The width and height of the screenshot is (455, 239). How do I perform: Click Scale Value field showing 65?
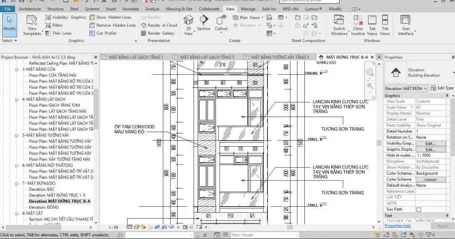[431, 107]
